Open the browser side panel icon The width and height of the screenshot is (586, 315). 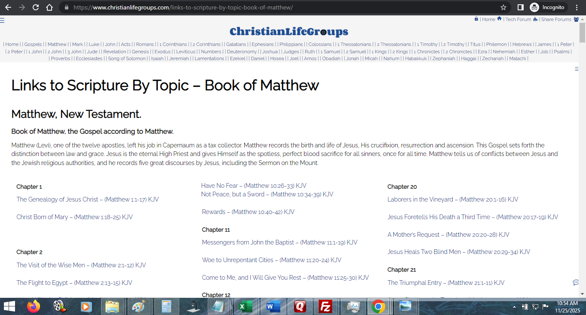[520, 7]
